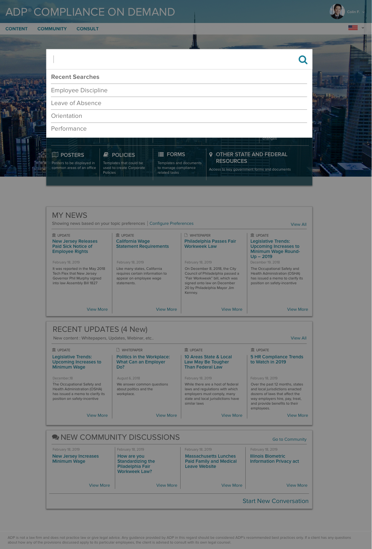372x549 pixels.
Task: Open California Wage Statement Requirements article
Action: [142, 244]
